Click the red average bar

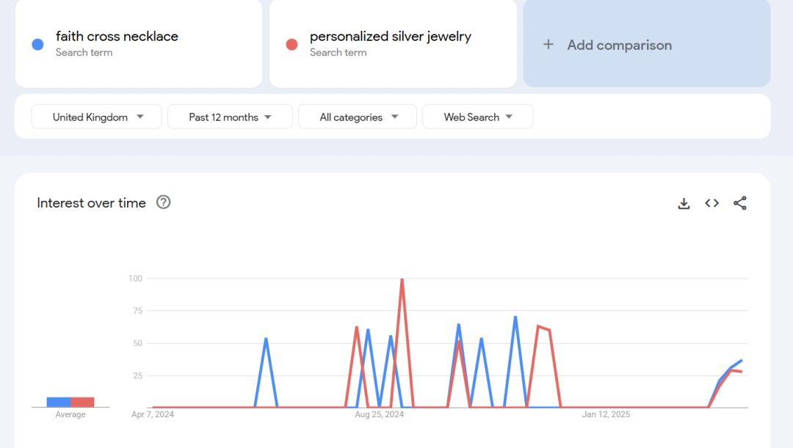(82, 402)
